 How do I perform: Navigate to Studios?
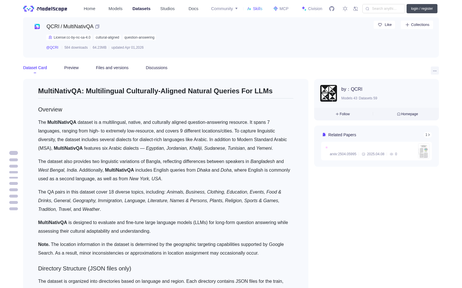click(167, 9)
